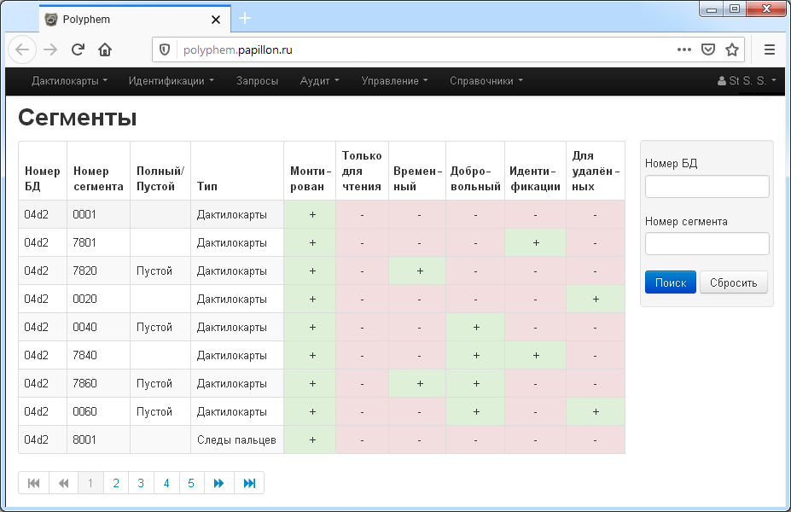Viewport: 791px width, 512px height.
Task: Jump to first page of pagination
Action: [33, 483]
